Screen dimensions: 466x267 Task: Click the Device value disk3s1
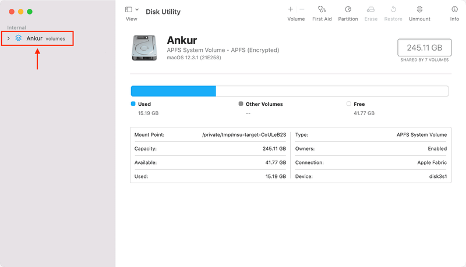(x=438, y=176)
